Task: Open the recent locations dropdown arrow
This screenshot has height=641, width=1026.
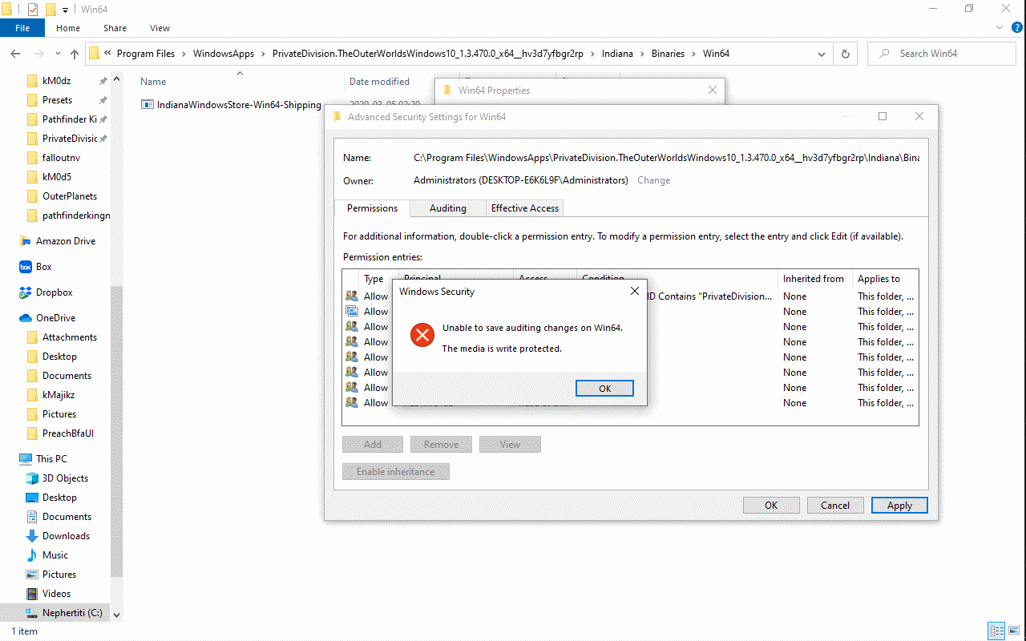Action: click(x=58, y=54)
